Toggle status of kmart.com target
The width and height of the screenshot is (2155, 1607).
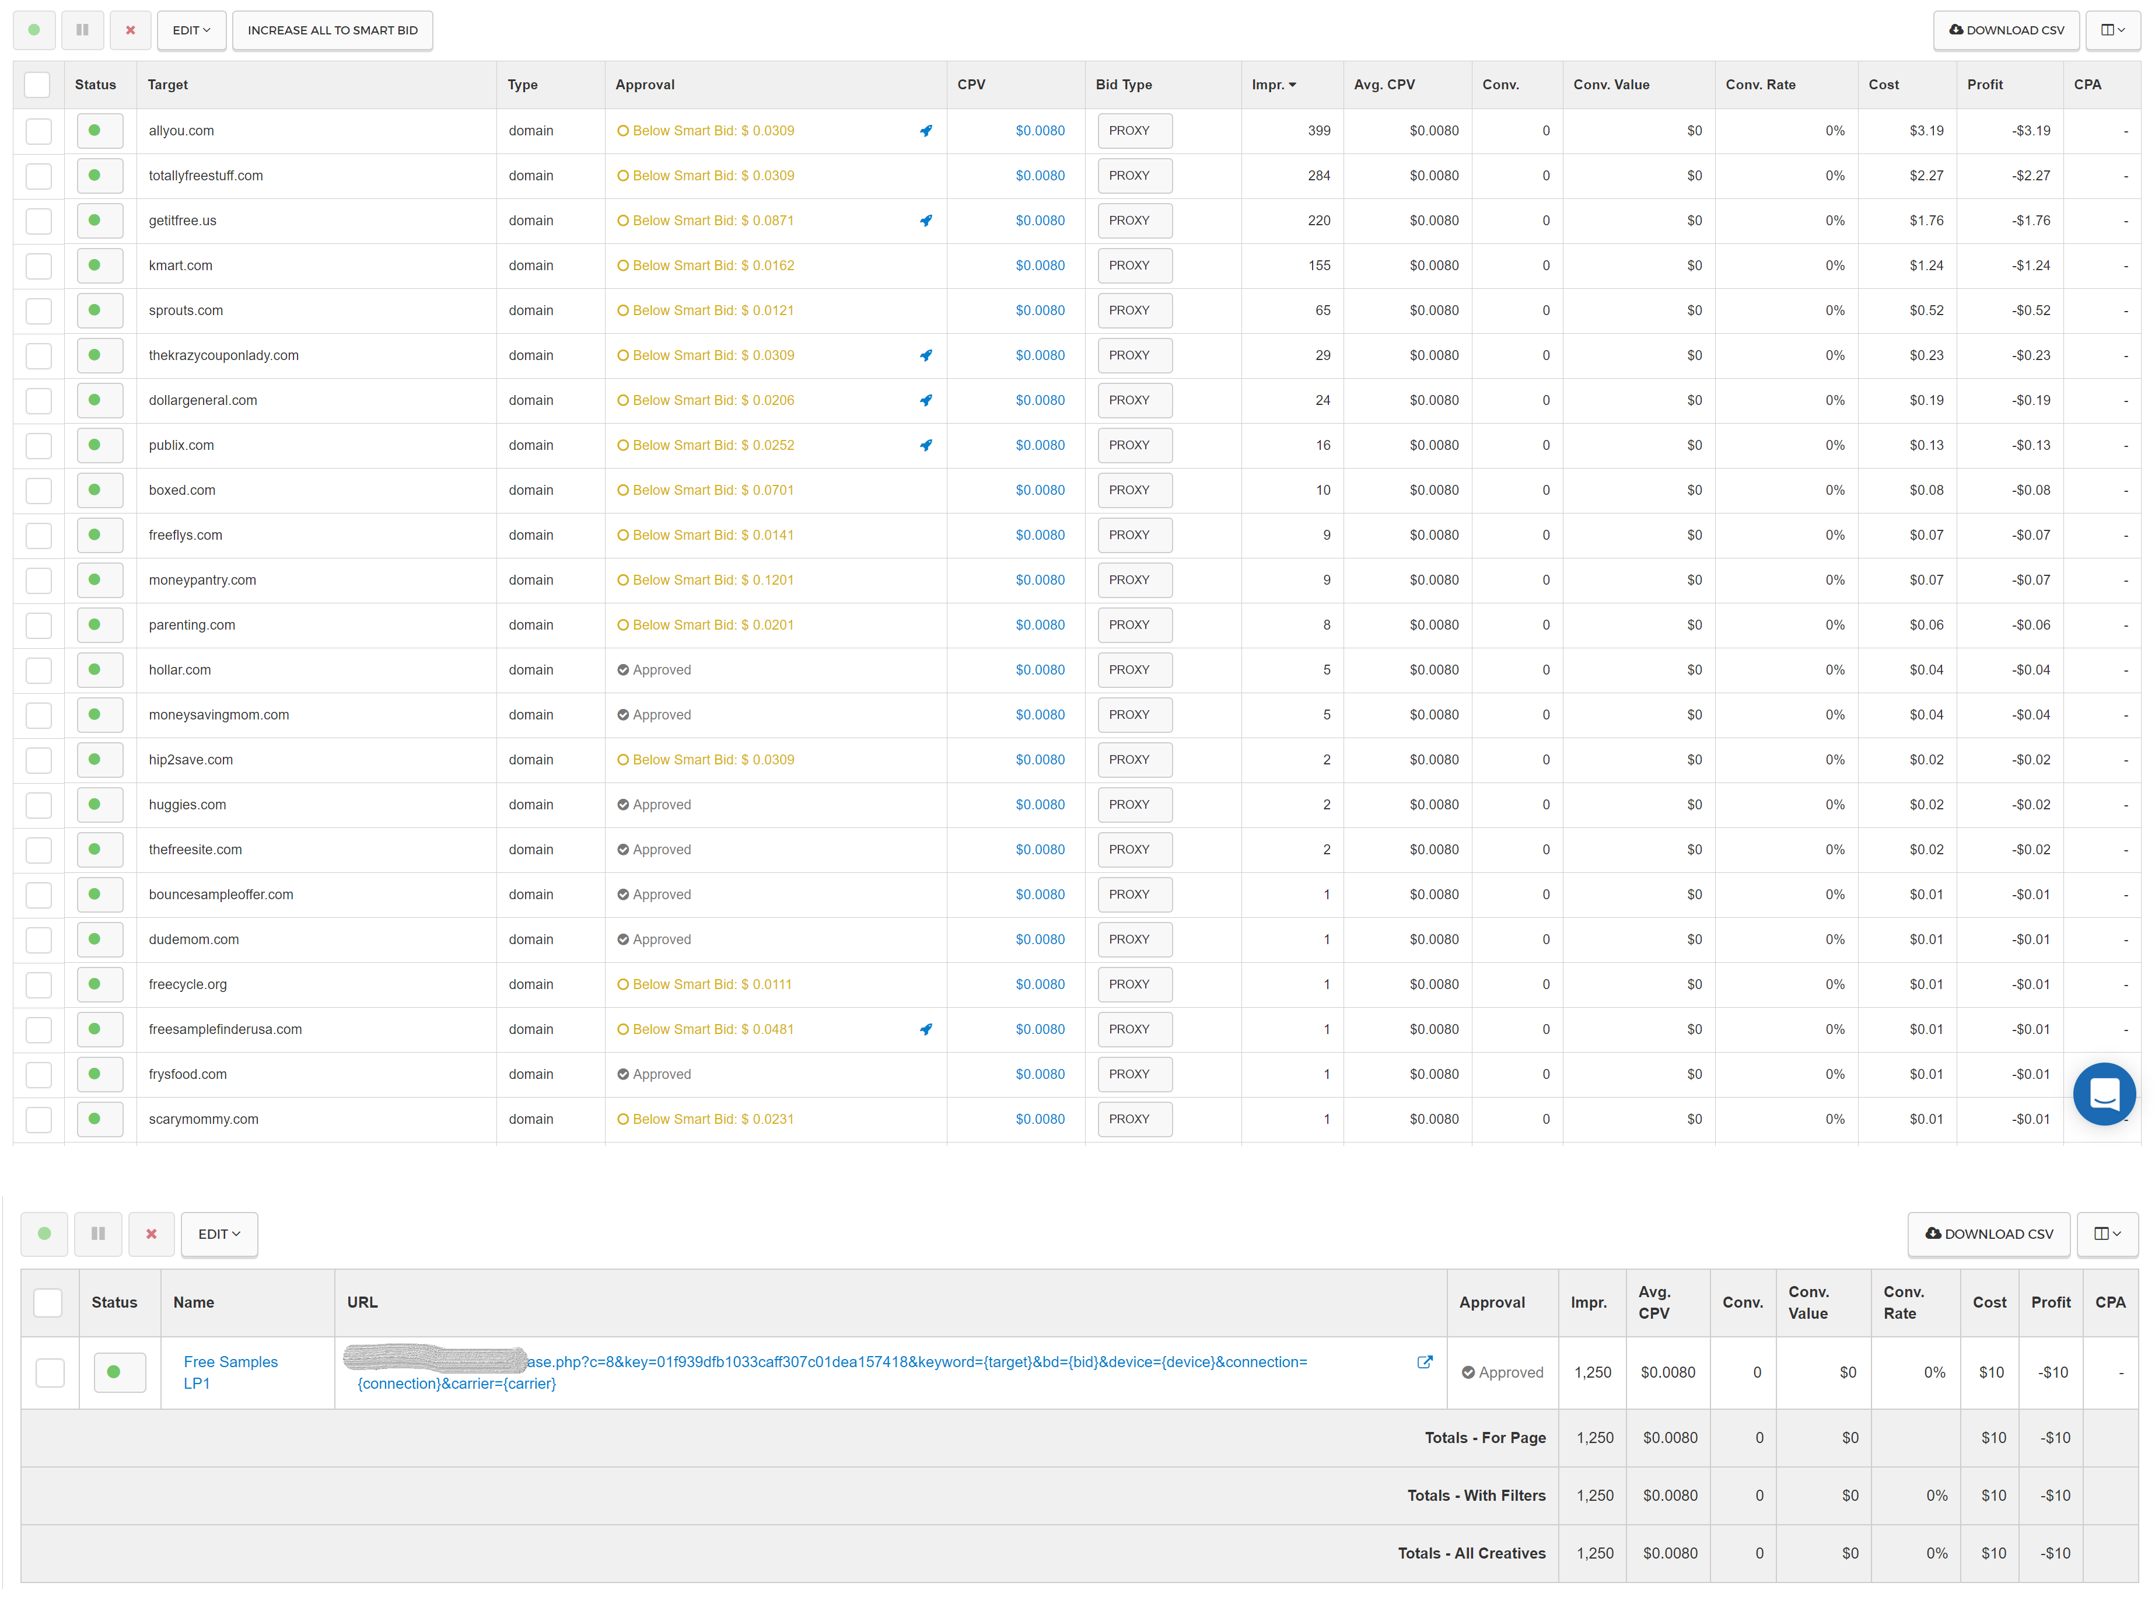tap(99, 265)
